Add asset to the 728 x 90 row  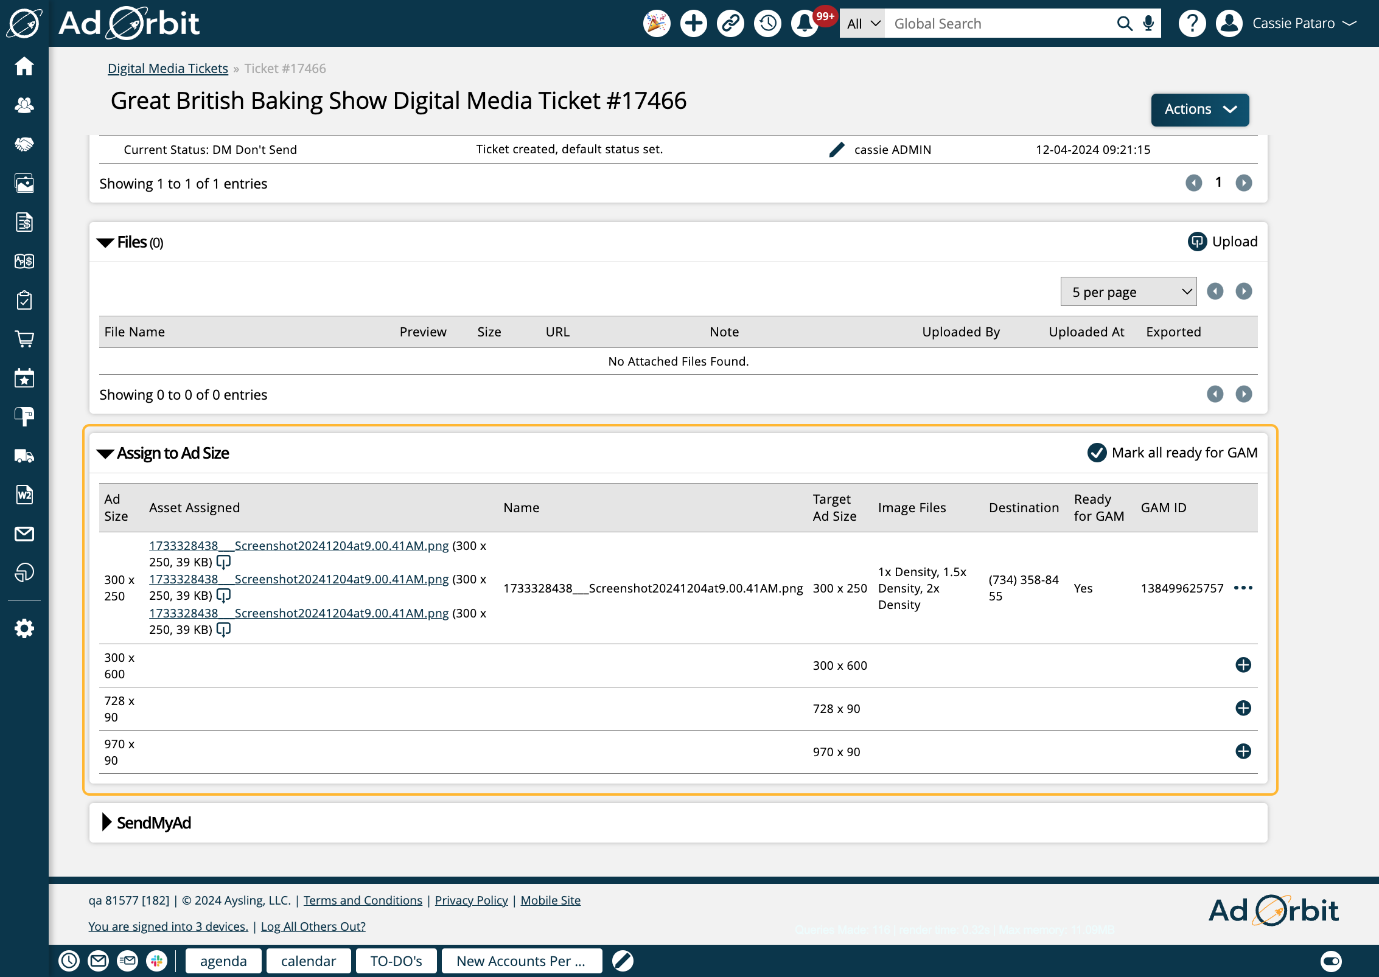click(1243, 708)
